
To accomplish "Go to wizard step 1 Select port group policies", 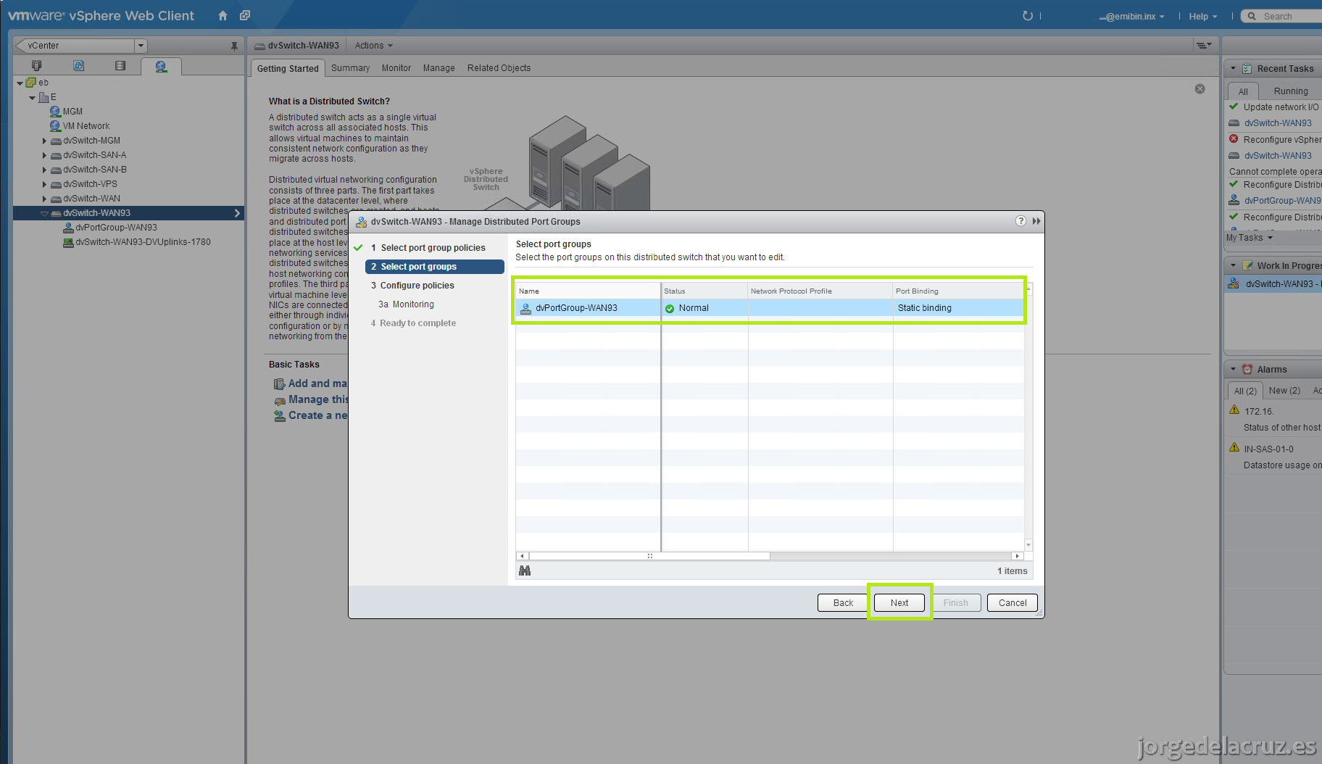I will point(433,248).
